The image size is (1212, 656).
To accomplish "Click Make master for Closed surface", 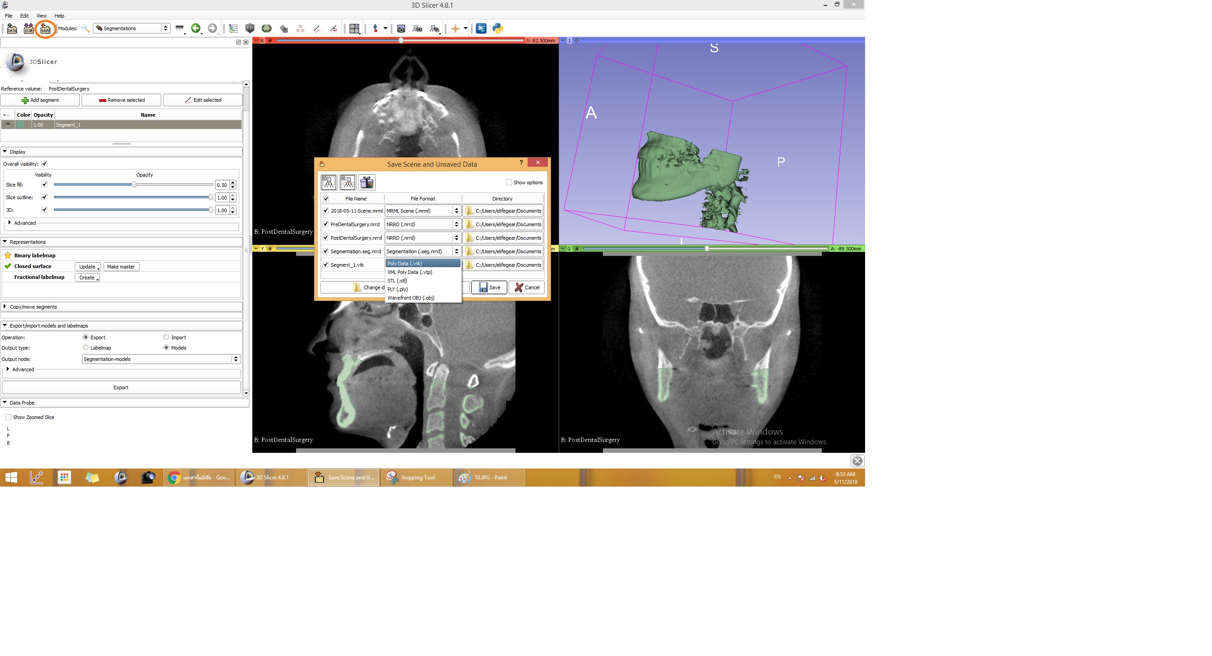I will pos(121,267).
